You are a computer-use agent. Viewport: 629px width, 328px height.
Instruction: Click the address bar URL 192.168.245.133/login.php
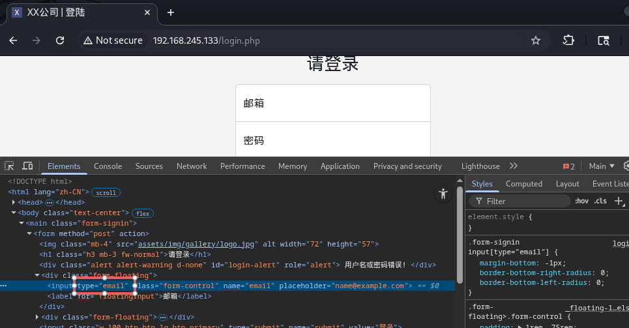[206, 40]
